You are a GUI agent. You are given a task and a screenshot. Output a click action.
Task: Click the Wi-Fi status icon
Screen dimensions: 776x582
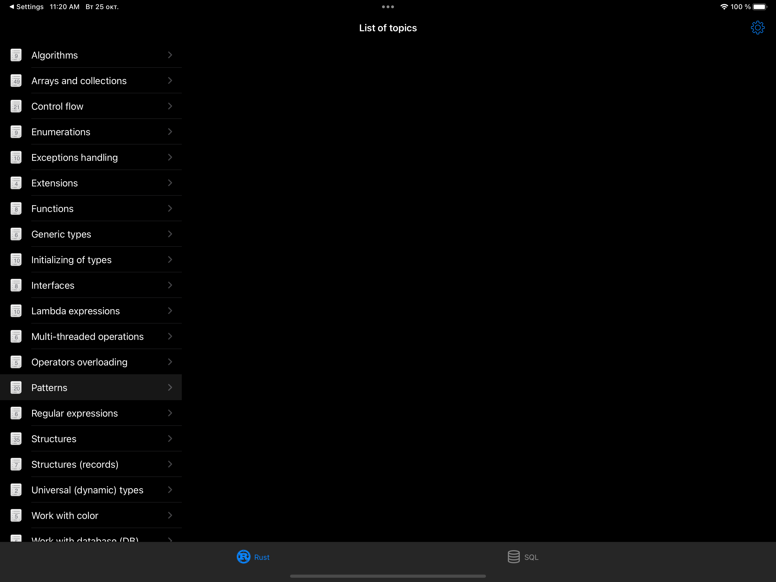724,7
